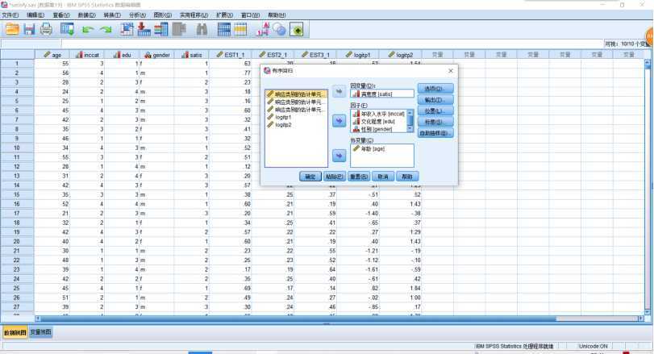The height and width of the screenshot is (354, 654).
Task: Select the age column header
Action: coord(52,55)
